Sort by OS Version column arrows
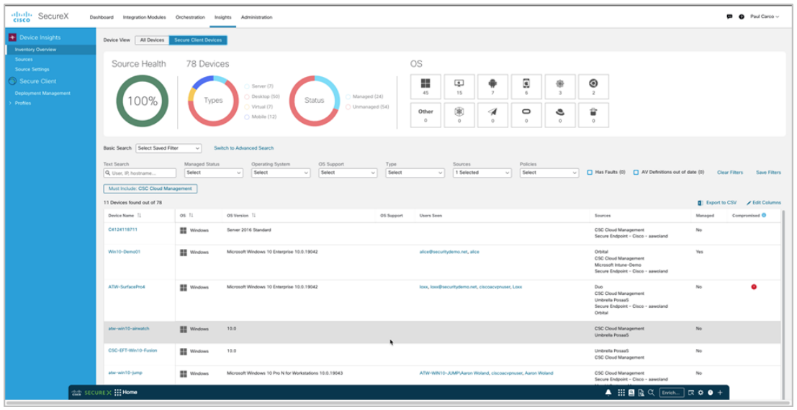 pos(253,215)
